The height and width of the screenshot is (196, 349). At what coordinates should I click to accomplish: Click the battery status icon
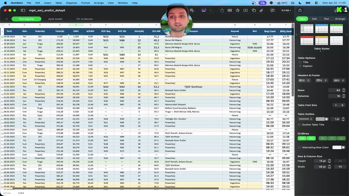coord(308,3)
